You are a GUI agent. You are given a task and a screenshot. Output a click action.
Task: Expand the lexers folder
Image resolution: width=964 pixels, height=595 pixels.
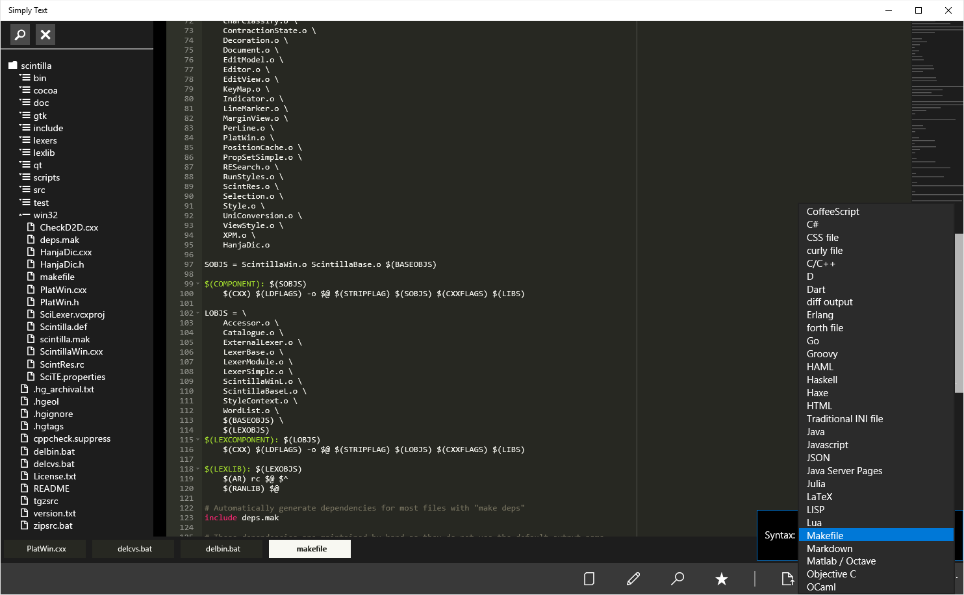25,140
